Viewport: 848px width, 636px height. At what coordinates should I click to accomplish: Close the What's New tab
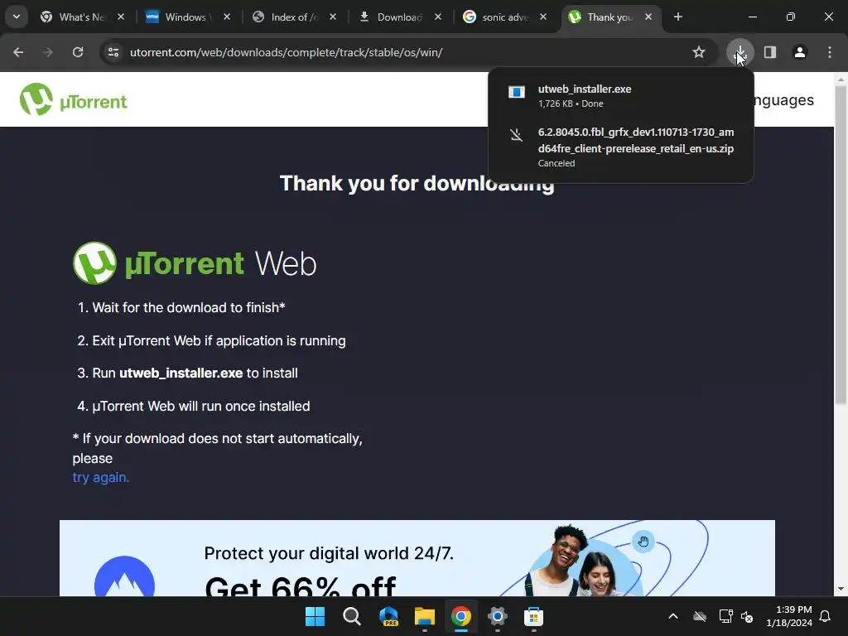pyautogui.click(x=121, y=17)
